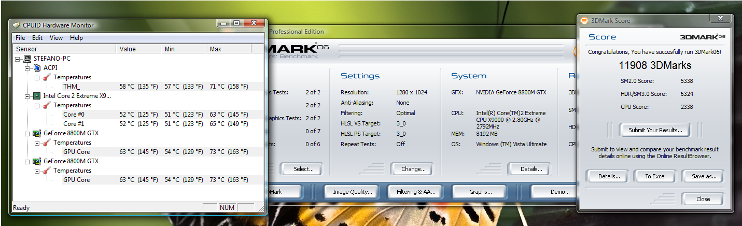The image size is (742, 226).
Task: Collapse the upper GeForce 8800M GTX node
Action: pos(27,133)
